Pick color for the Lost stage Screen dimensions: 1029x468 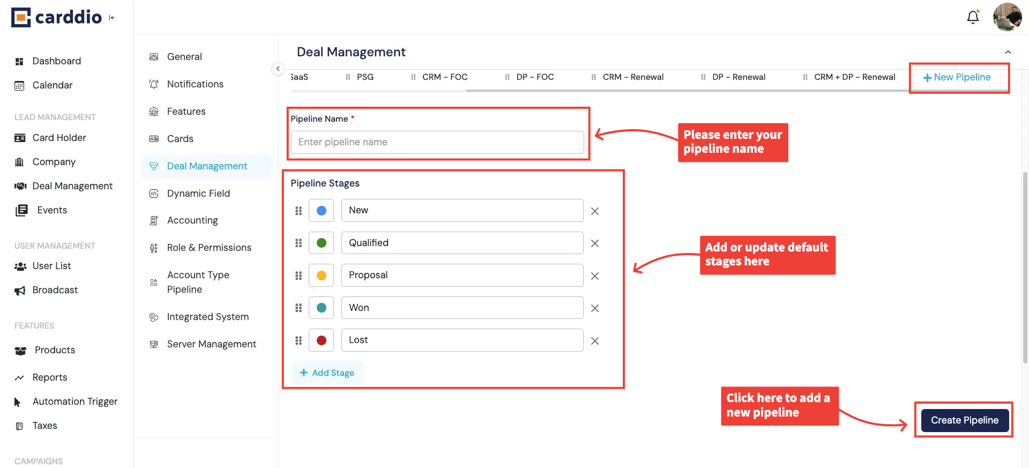322,340
